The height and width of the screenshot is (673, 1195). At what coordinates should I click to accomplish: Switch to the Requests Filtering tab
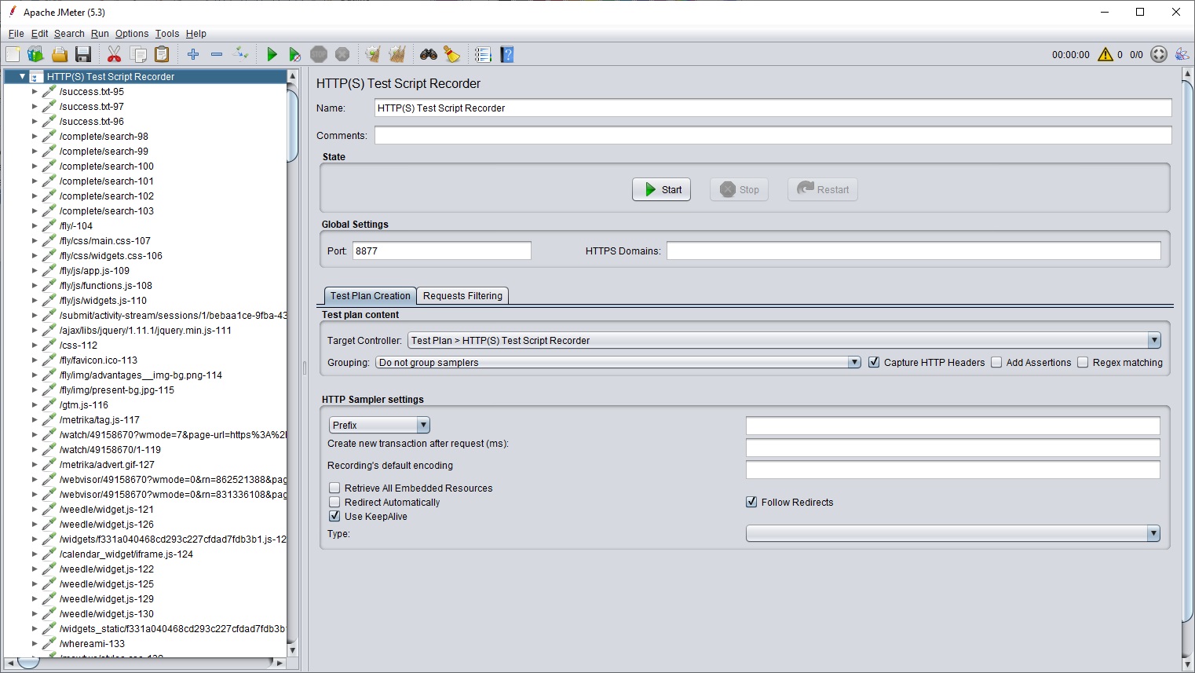[x=462, y=295]
